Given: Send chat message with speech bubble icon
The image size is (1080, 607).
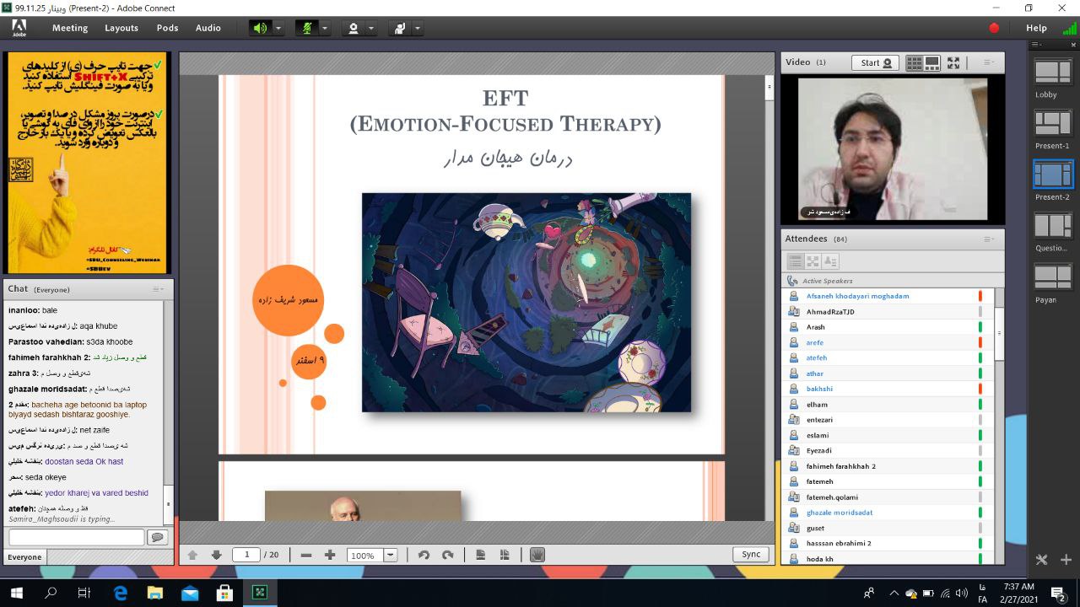Looking at the screenshot, I should pyautogui.click(x=157, y=537).
